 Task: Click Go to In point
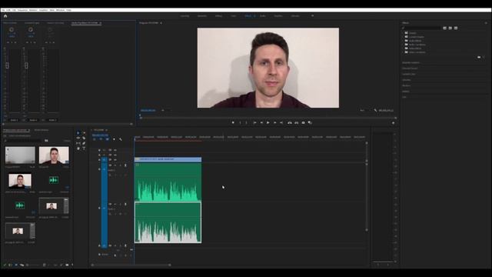[254, 123]
